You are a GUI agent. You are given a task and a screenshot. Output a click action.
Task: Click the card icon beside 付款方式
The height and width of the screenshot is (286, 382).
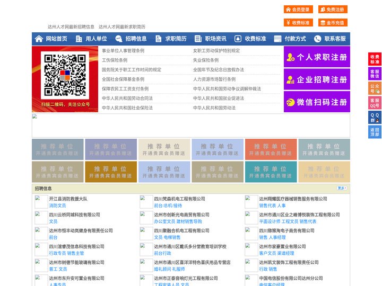[x=277, y=39]
